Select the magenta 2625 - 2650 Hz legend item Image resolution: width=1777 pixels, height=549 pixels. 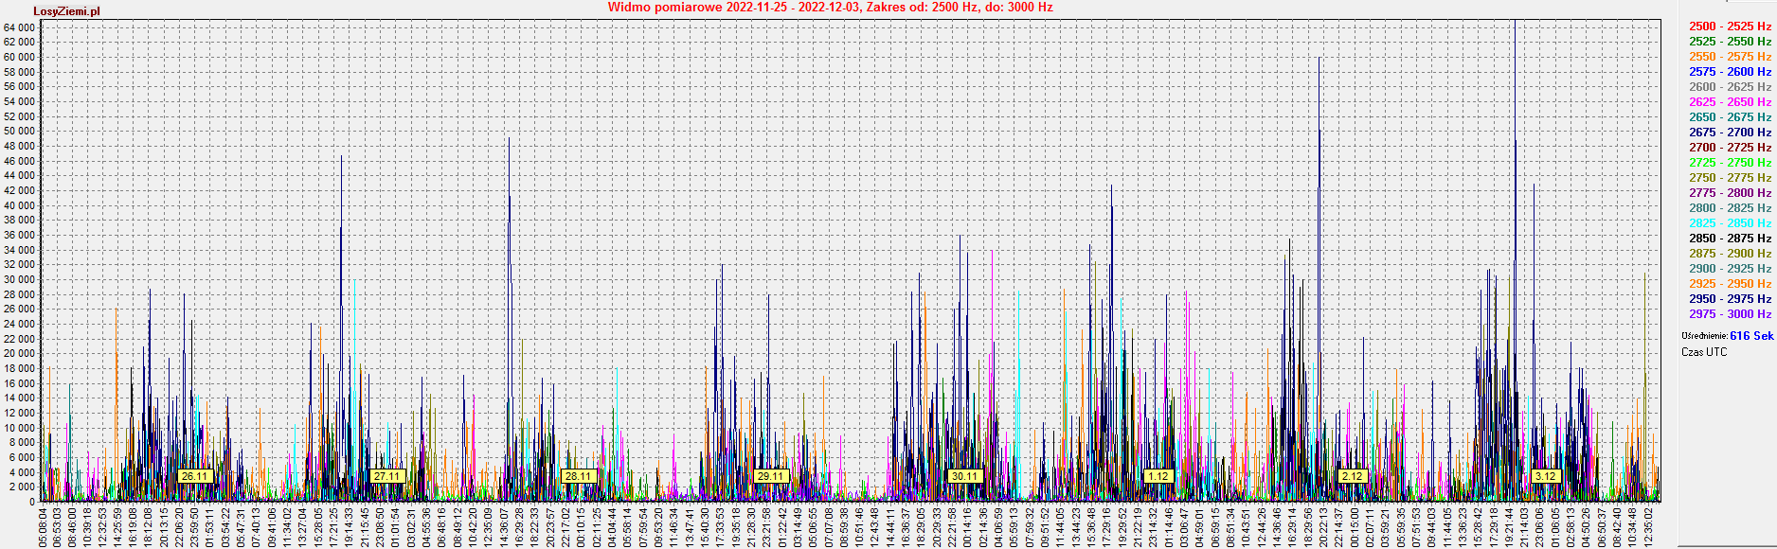coord(1730,102)
